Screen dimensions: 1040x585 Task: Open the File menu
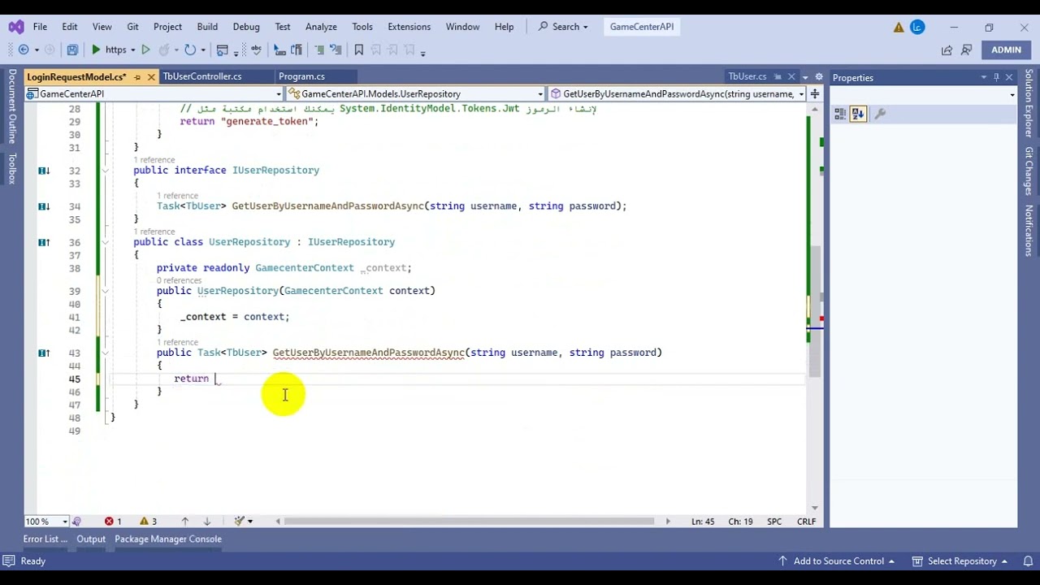click(x=40, y=27)
